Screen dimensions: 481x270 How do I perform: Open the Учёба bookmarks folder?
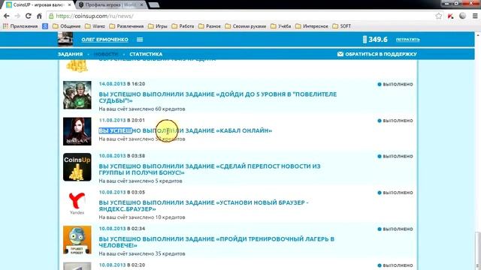[x=280, y=26]
